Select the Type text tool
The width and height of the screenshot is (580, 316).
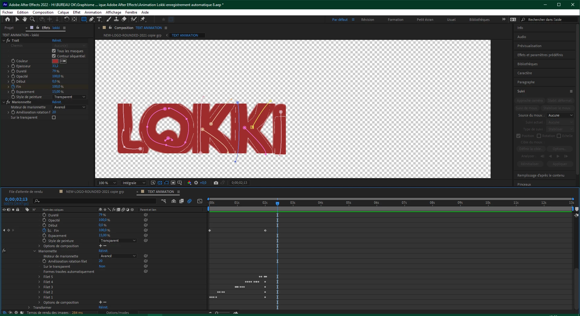tap(99, 19)
